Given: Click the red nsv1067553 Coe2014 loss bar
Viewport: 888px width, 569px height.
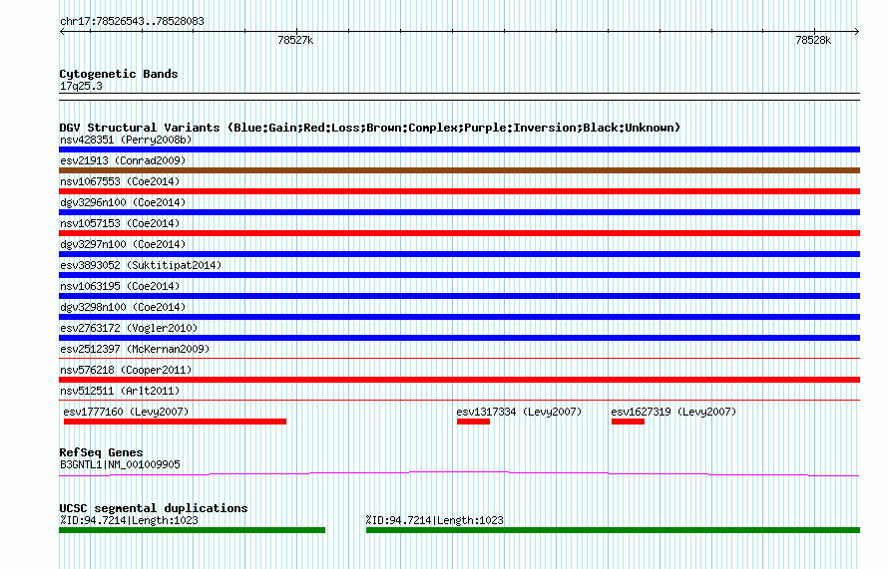Looking at the screenshot, I should (x=459, y=191).
